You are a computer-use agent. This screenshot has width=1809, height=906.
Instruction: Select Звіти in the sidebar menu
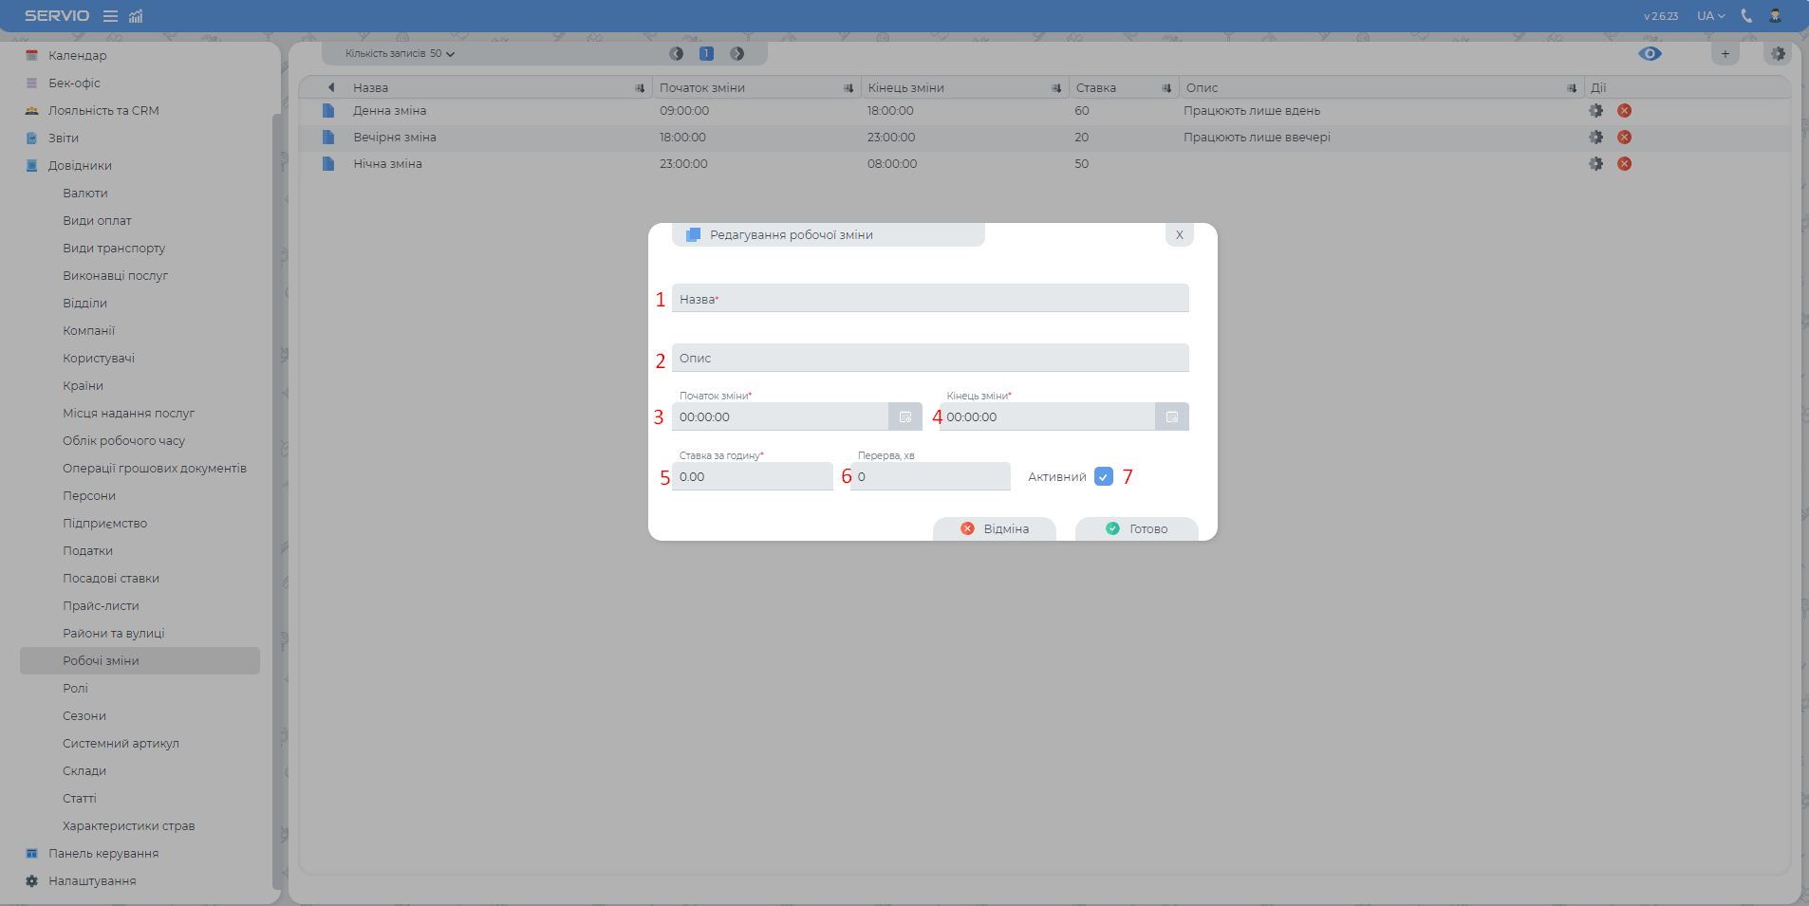pyautogui.click(x=64, y=139)
